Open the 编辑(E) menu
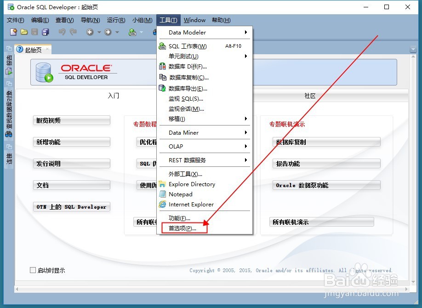 [40, 20]
